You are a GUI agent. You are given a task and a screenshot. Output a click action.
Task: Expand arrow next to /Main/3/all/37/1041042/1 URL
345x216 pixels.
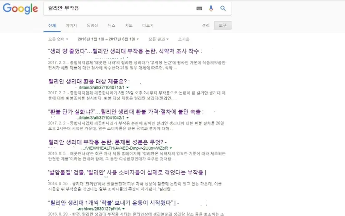[x=127, y=118]
